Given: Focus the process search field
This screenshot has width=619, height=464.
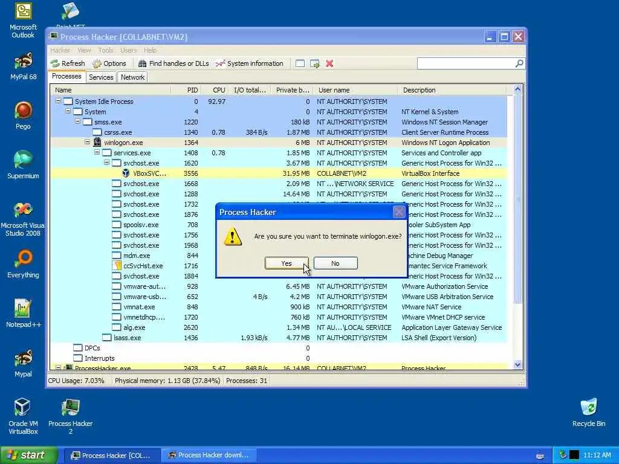Looking at the screenshot, I should [x=466, y=63].
